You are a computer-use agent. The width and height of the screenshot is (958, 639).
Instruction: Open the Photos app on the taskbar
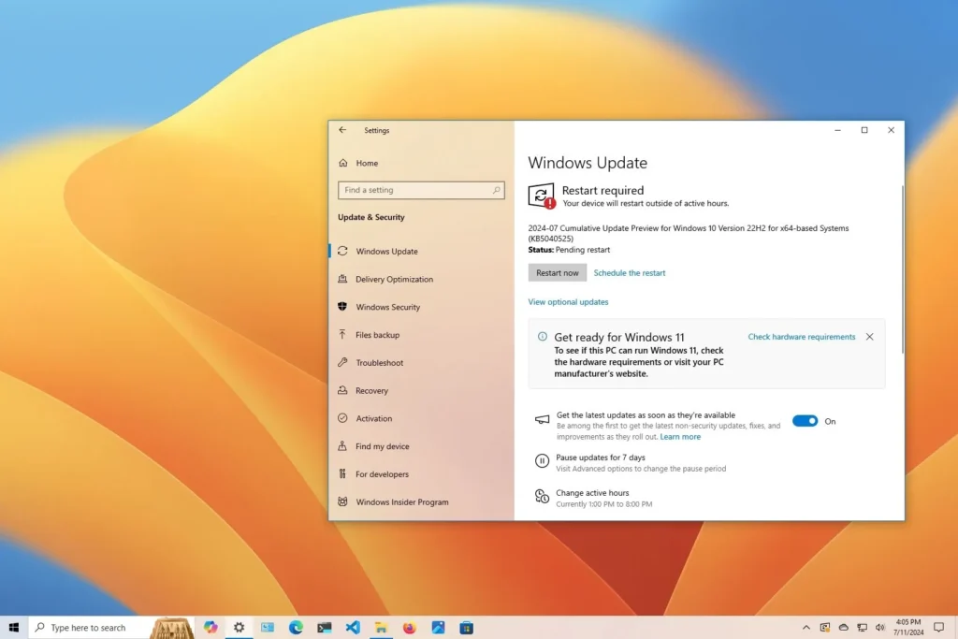click(438, 628)
